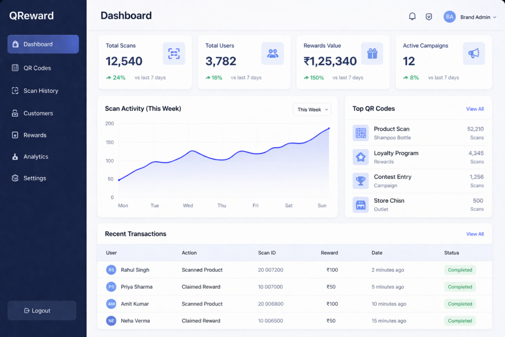Click the Sunday data point on chart

pyautogui.click(x=329, y=129)
